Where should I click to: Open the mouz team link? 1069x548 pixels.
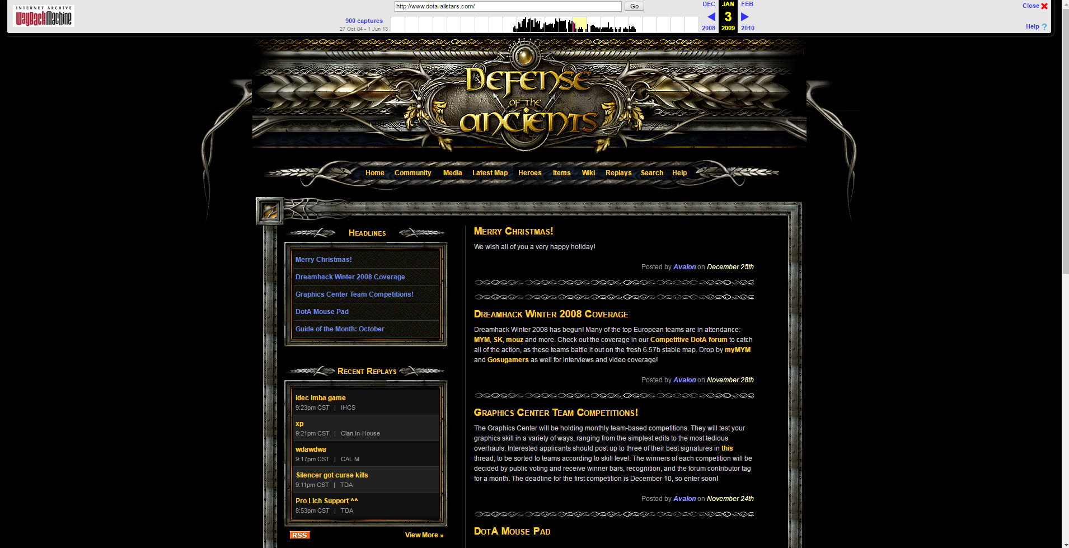(x=514, y=340)
